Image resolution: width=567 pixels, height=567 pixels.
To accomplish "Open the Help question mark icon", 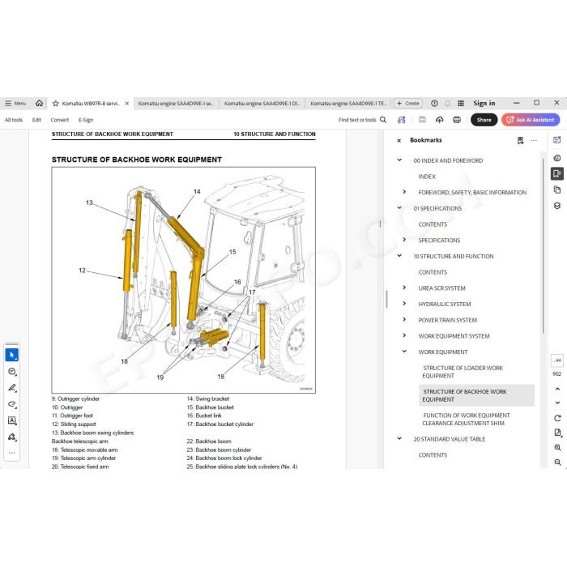I will [x=434, y=104].
